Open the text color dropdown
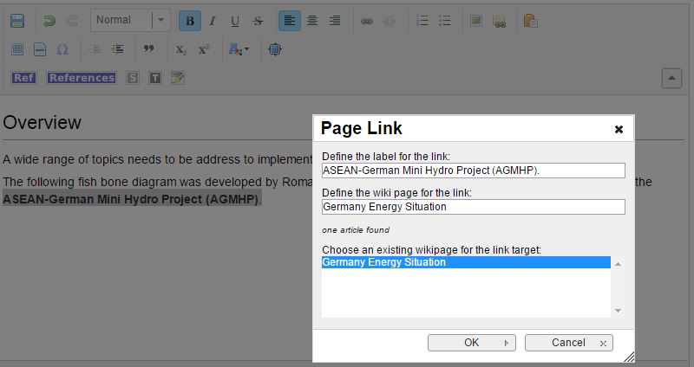Screen dimensions: 694x367 tap(239, 49)
